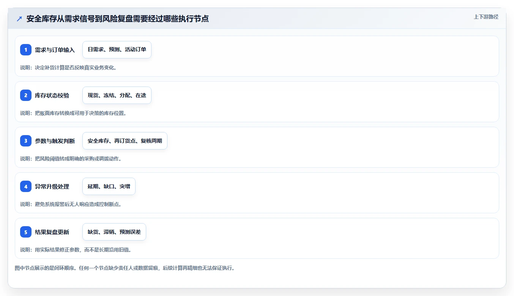Click description 决定补货计算是否反映真实业务变化
The height and width of the screenshot is (296, 514).
coord(68,68)
